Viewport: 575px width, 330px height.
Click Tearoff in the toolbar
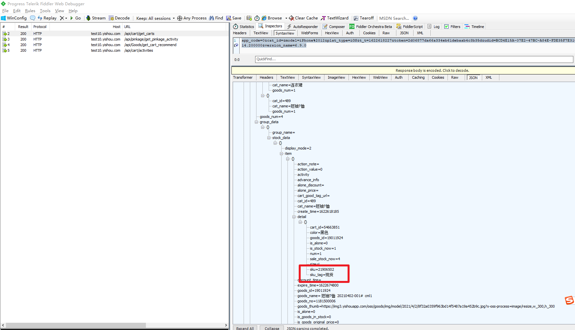pos(364,18)
